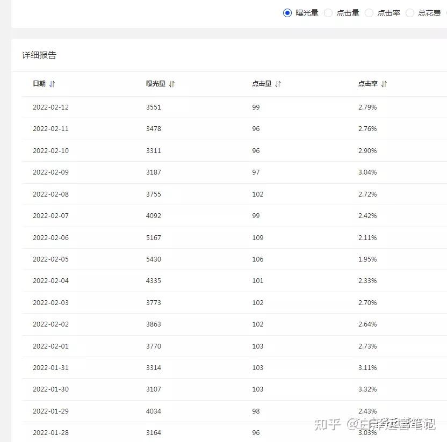447x442 pixels.
Task: Click the 点击率 column header text
Action: (x=367, y=84)
